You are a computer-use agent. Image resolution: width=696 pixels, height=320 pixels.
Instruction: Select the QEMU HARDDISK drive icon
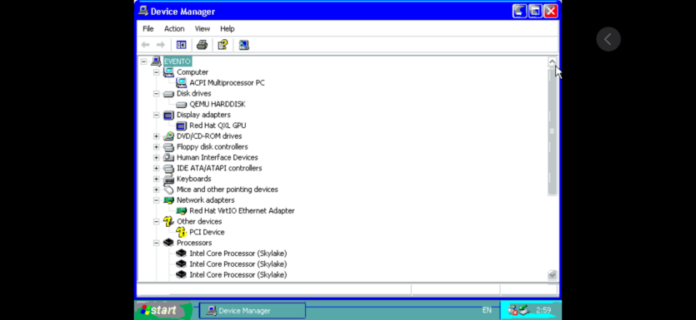[181, 105]
